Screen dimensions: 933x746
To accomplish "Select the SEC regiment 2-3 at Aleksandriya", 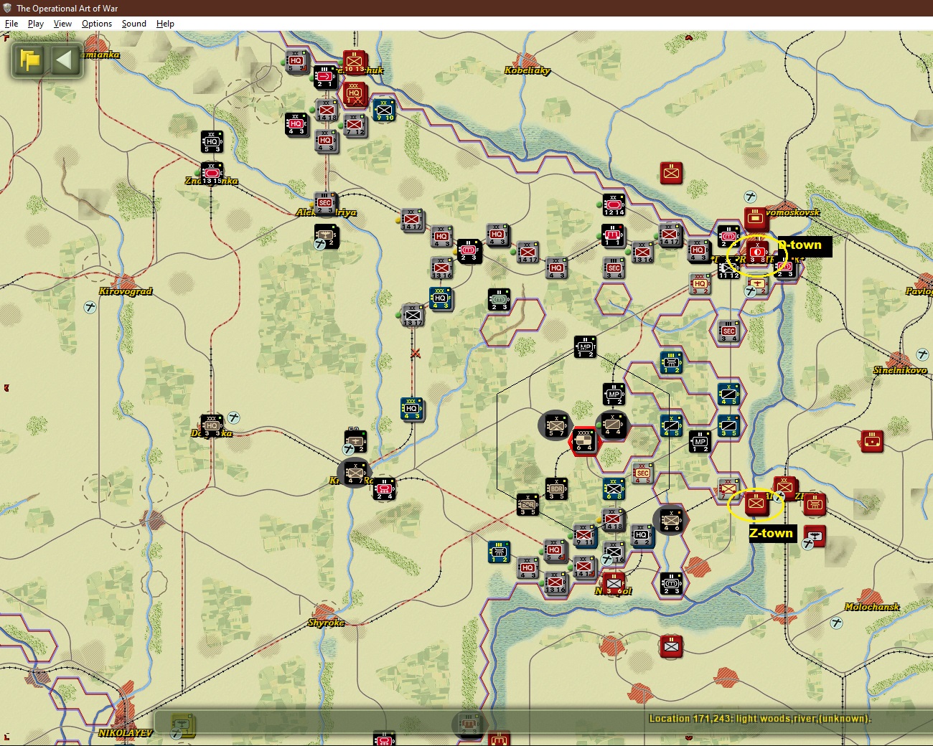I will click(325, 204).
